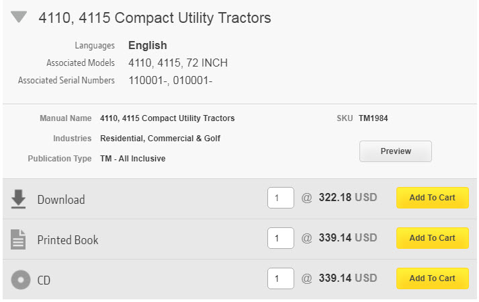Focus the Download quantity field
The width and height of the screenshot is (479, 302).
point(280,198)
